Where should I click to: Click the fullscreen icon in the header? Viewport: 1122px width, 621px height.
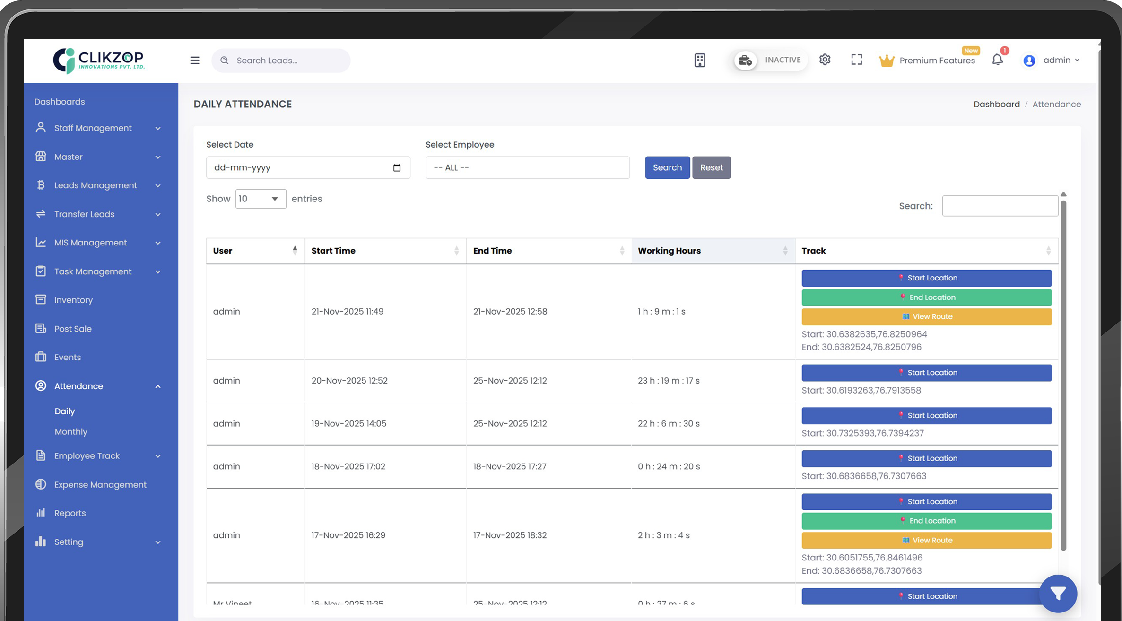[856, 60]
